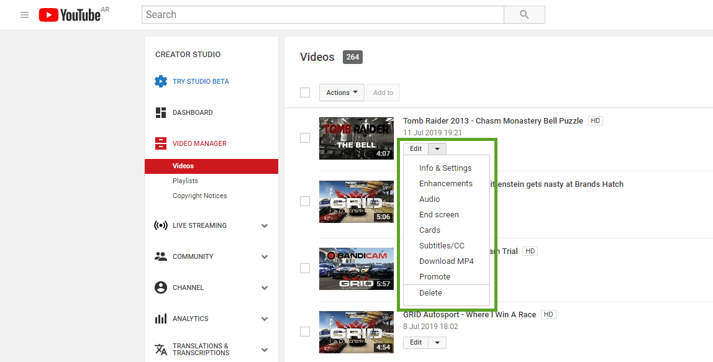
Task: Click the Try Studio Beta gear icon
Action: pyautogui.click(x=160, y=81)
